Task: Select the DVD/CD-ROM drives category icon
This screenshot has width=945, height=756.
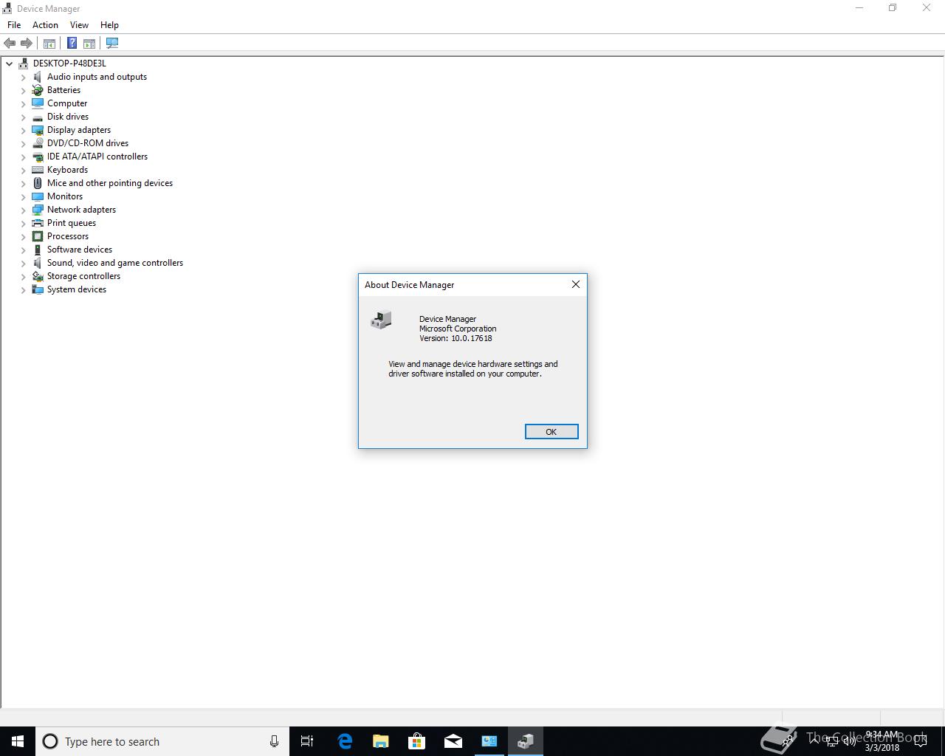Action: (x=38, y=143)
